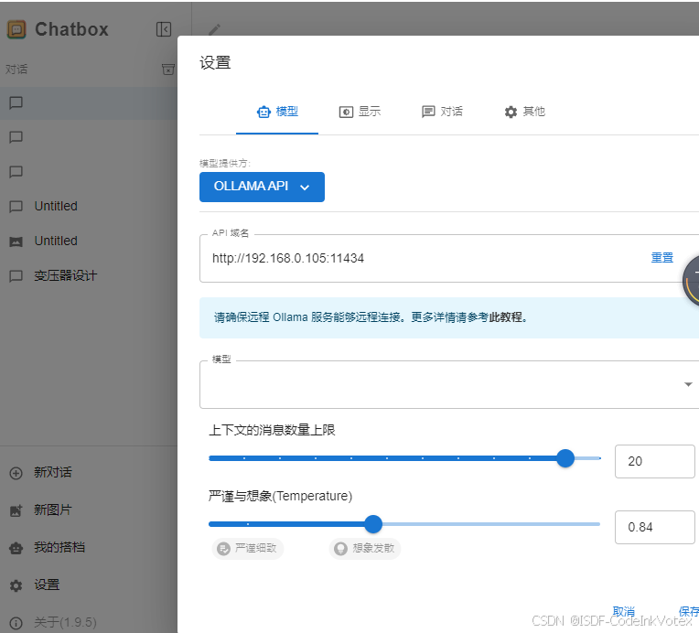Viewport: 699px width, 633px height.
Task: Click the chat icon on the 对话 tab
Action: click(x=428, y=112)
